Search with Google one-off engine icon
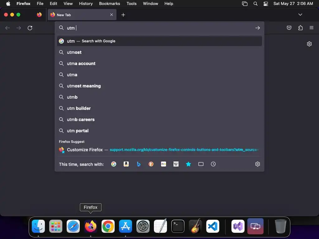Screen dimensions: 319x239 (x=114, y=164)
